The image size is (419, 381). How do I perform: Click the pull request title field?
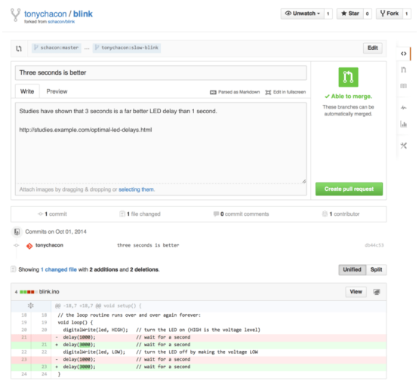[x=161, y=72]
